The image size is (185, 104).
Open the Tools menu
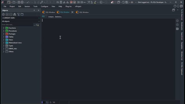35,6
